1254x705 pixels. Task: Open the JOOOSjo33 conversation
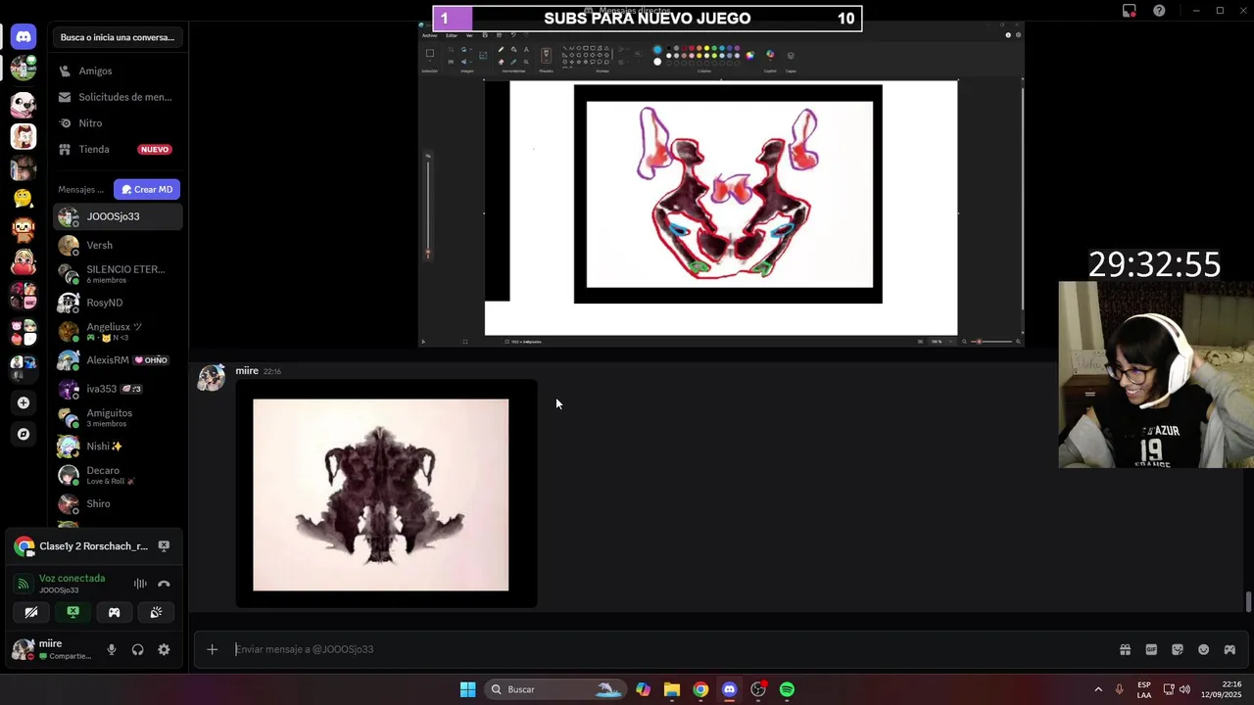(x=118, y=216)
